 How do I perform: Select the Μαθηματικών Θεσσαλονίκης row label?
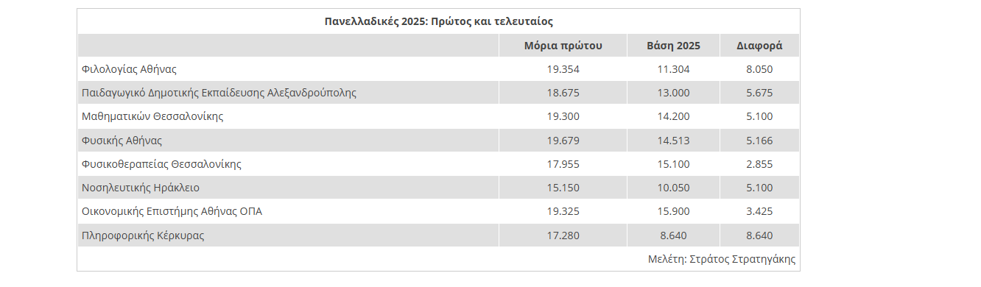point(152,116)
